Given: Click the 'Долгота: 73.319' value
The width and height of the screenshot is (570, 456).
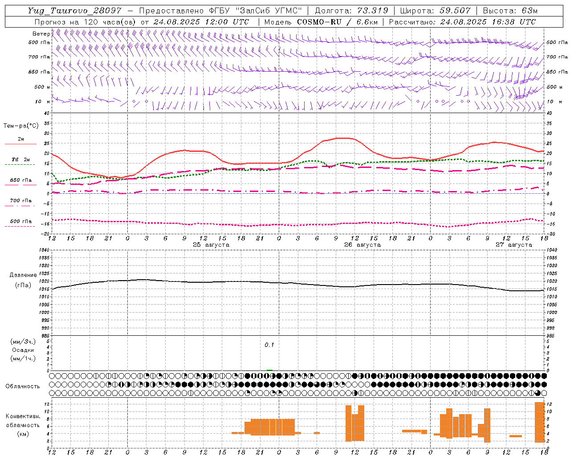Looking at the screenshot, I should click(x=351, y=11).
